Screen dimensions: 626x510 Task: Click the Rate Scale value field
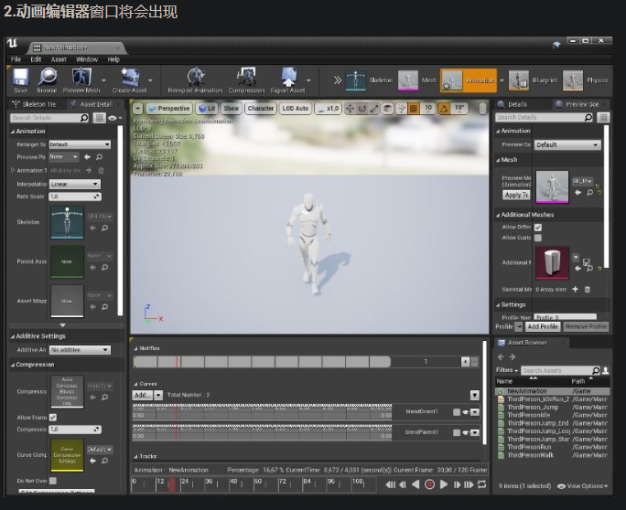coord(75,197)
